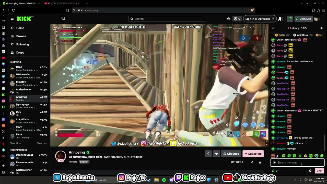Collapse the chat panel with arrow icon
This screenshot has height=184, width=327.
pos(273,28)
